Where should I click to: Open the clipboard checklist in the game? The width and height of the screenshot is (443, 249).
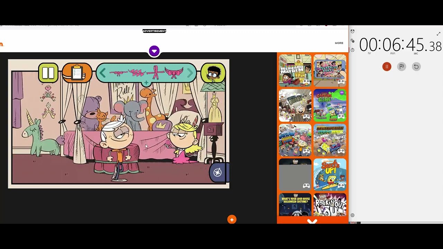(77, 73)
